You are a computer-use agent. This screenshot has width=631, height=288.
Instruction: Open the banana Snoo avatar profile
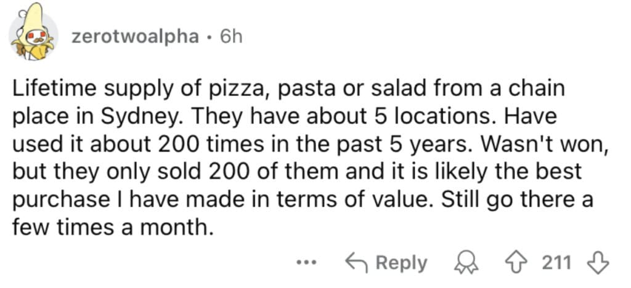(x=33, y=32)
